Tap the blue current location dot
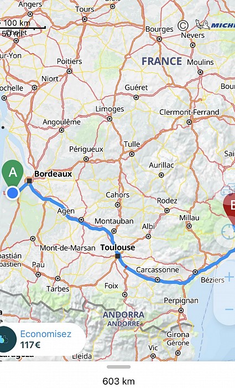This screenshot has height=388, width=235. pos(13,193)
